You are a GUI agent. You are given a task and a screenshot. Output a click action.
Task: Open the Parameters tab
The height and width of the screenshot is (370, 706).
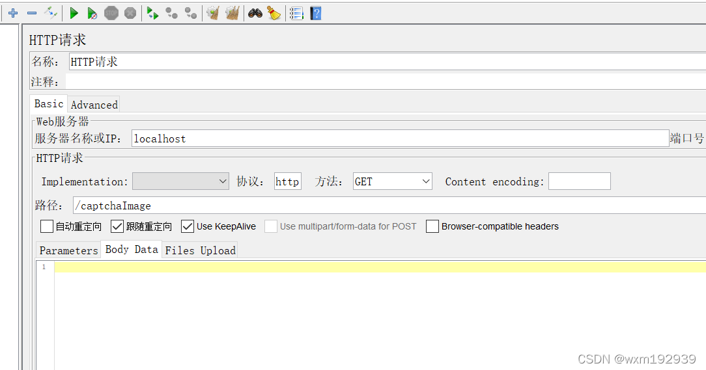click(x=68, y=250)
